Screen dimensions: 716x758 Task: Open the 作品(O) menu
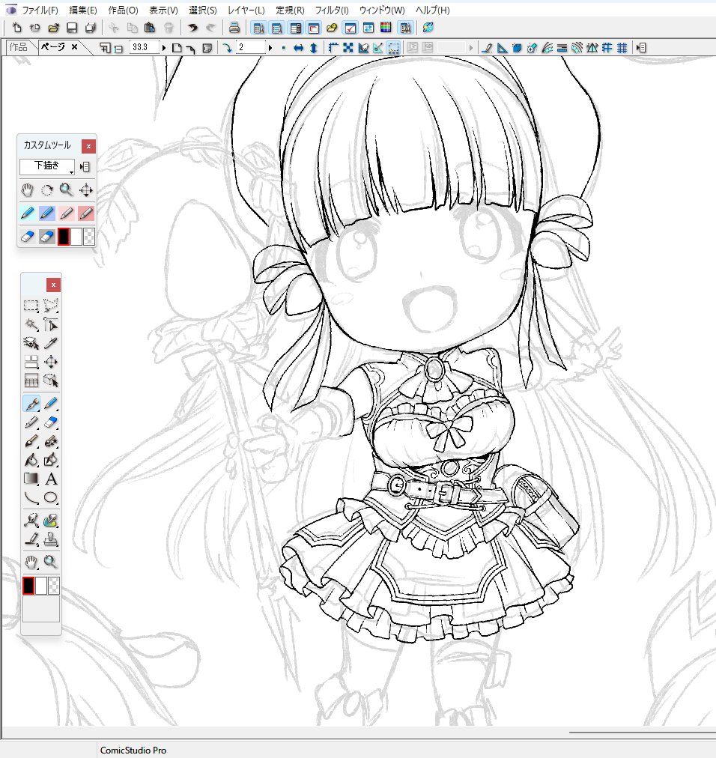(x=123, y=10)
